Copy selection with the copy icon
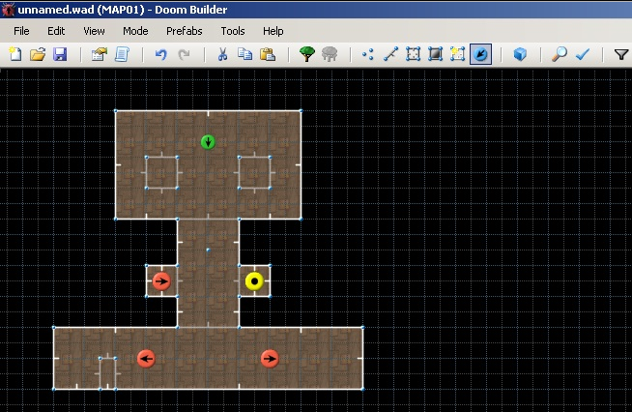 [244, 53]
